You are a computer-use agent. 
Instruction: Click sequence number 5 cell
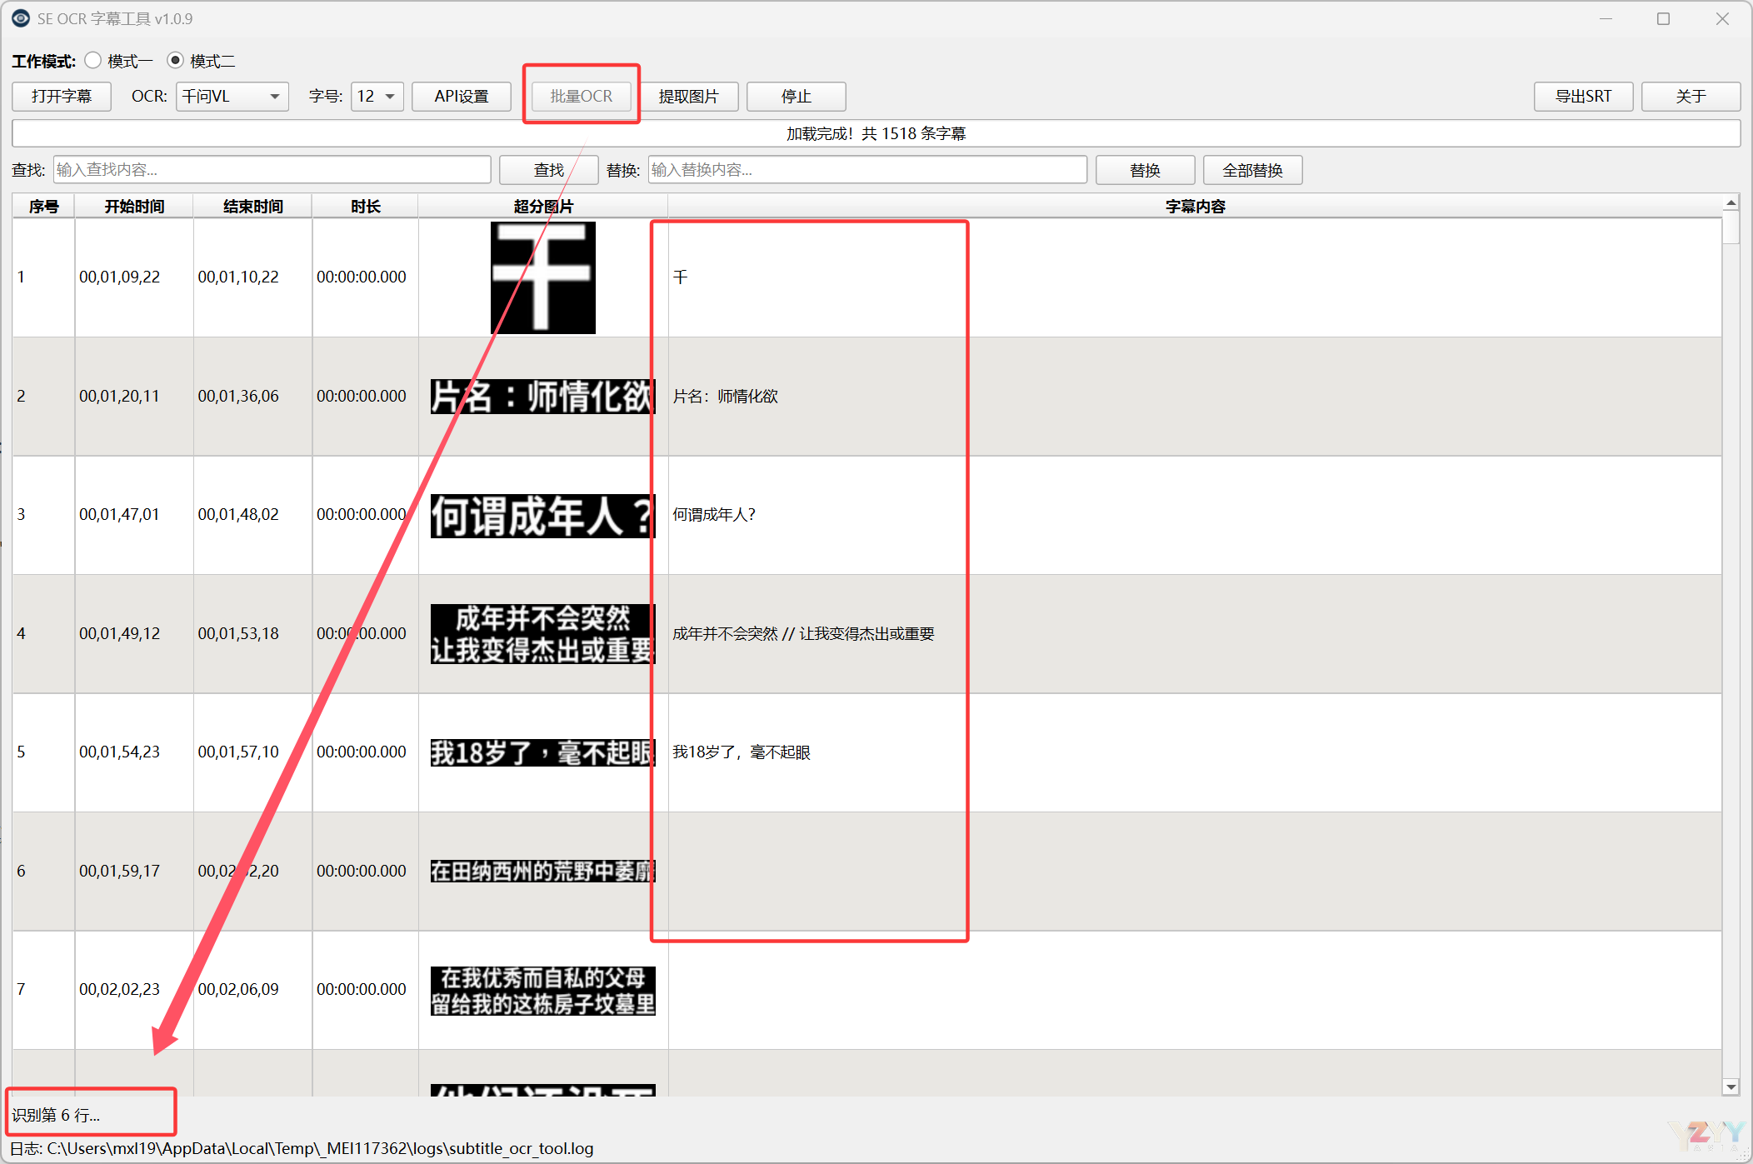coord(44,752)
